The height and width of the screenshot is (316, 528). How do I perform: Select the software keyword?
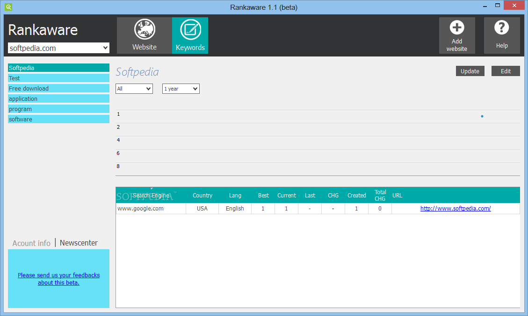(58, 119)
